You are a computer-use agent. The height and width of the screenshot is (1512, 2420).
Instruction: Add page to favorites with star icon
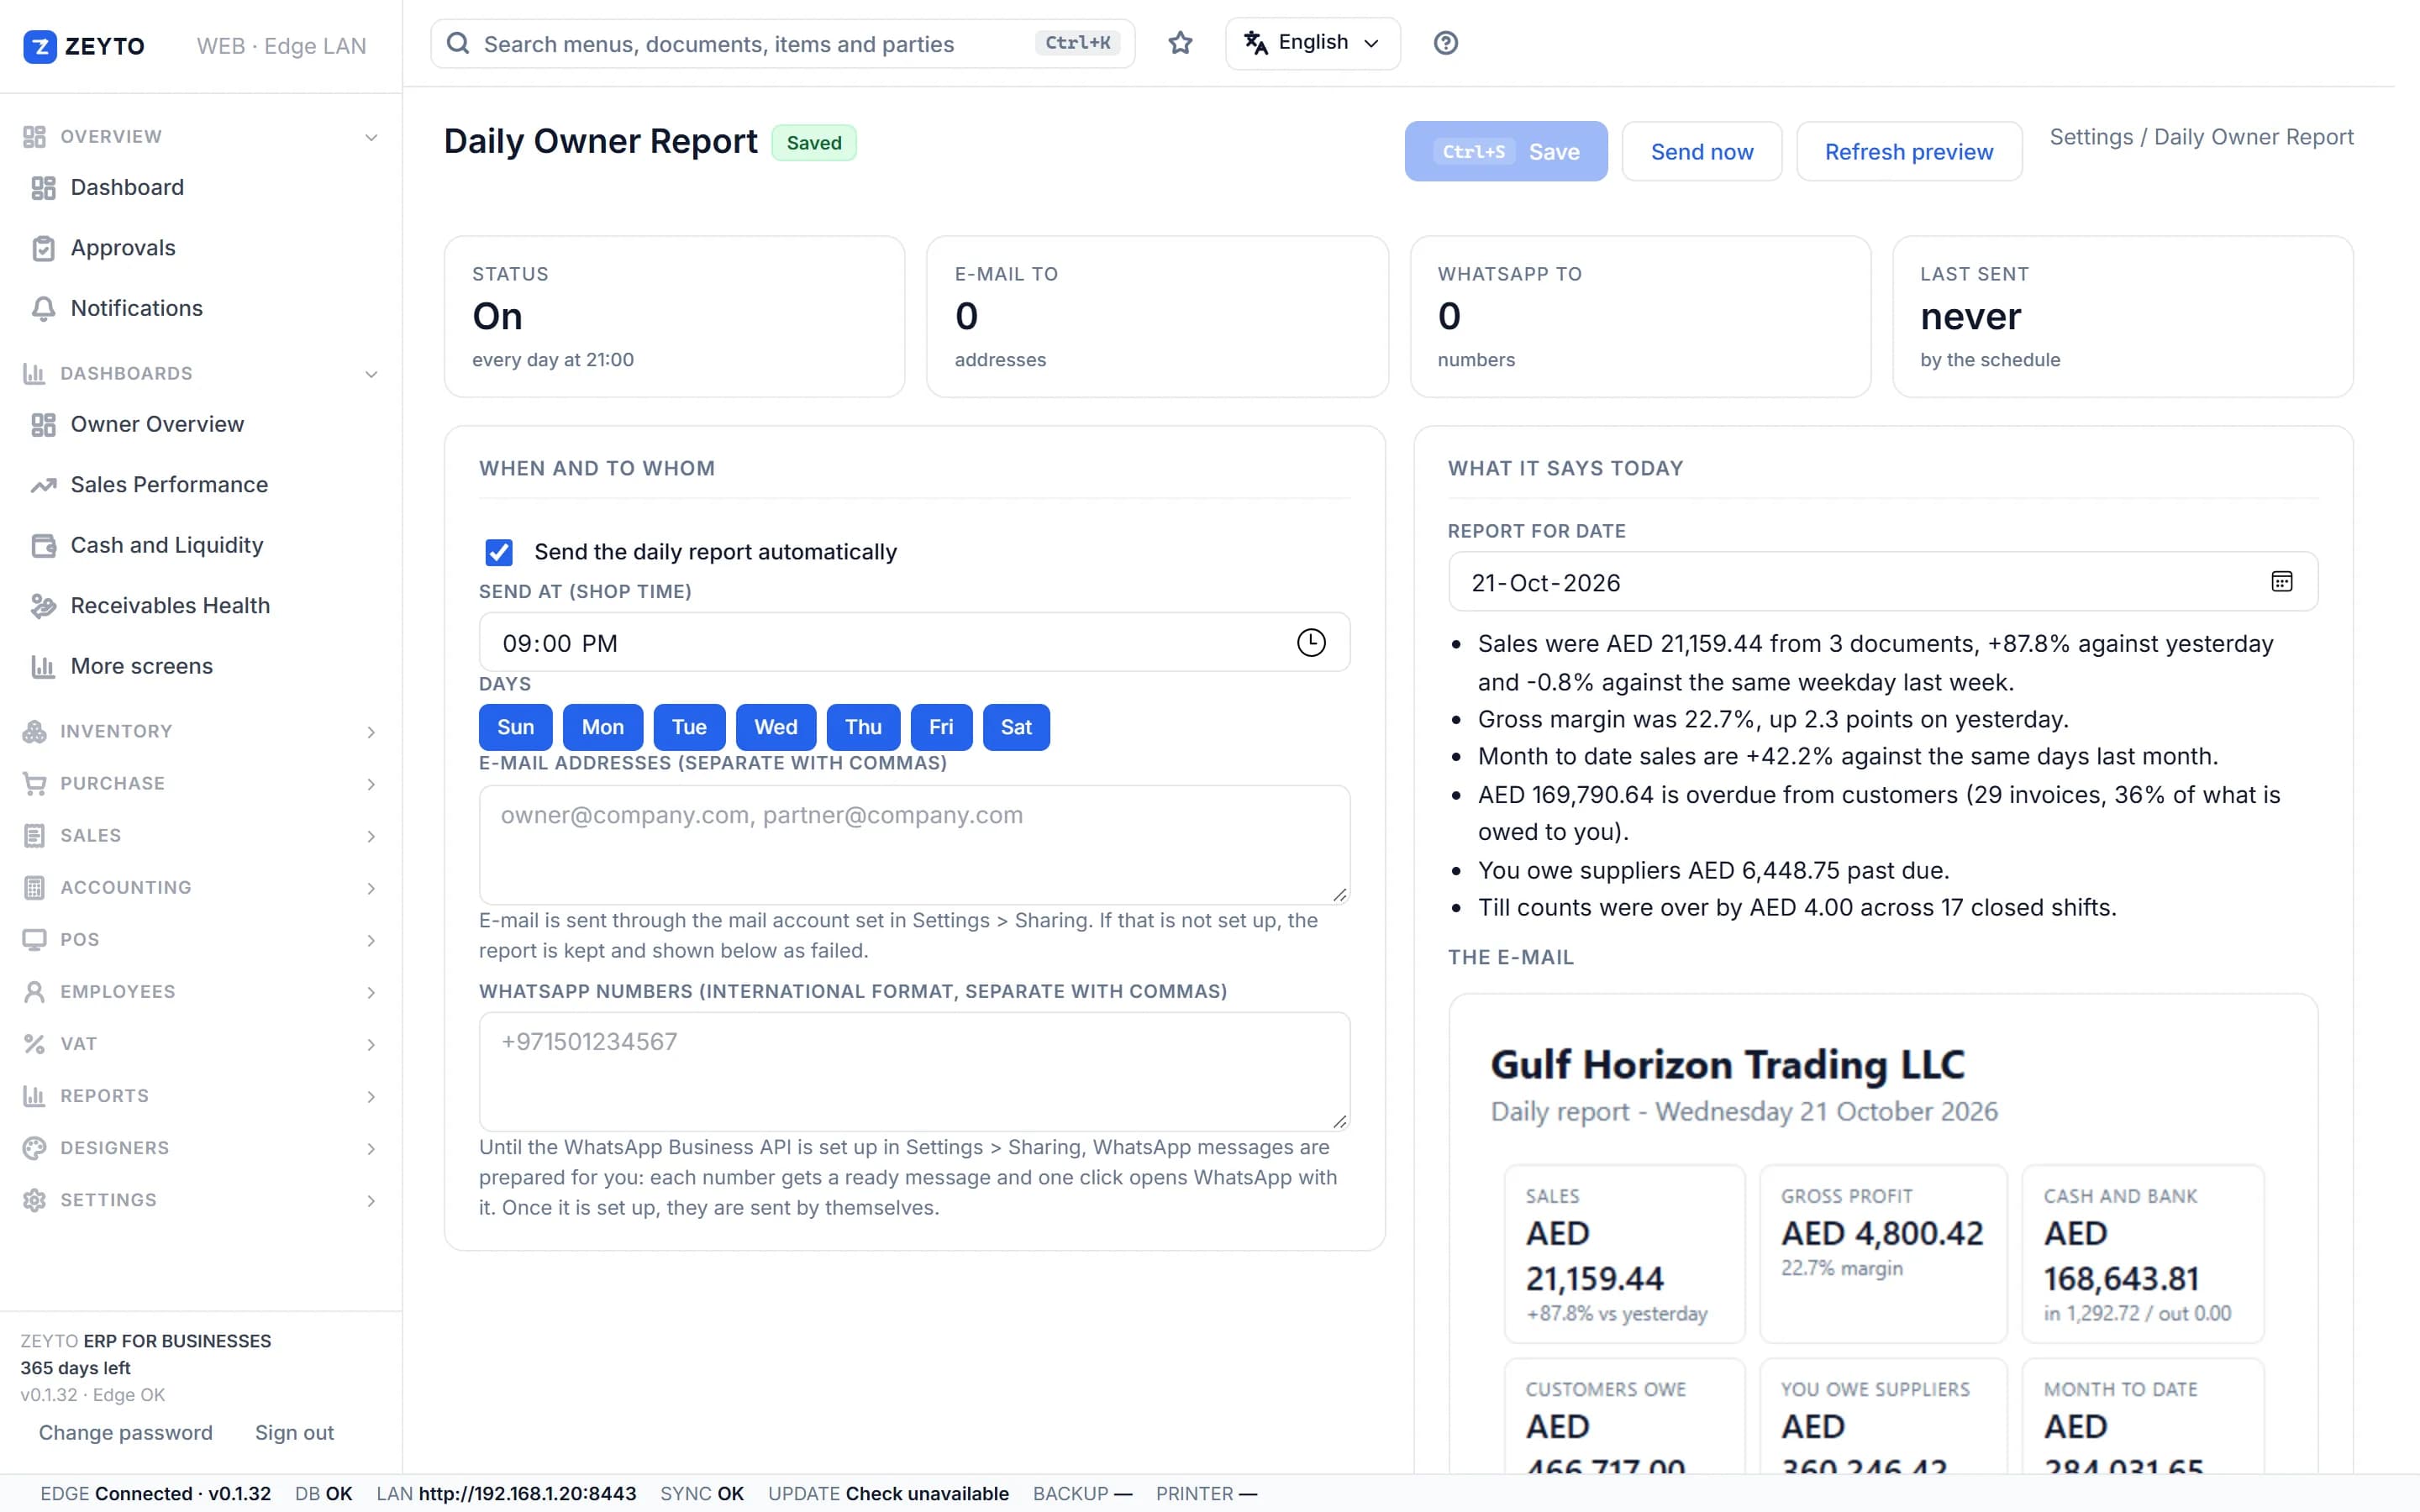1180,43
